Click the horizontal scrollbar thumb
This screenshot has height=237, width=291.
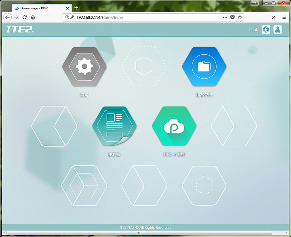tap(139, 233)
